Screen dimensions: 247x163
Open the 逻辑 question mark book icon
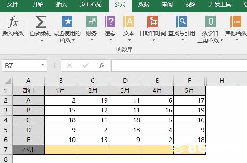tap(110, 22)
